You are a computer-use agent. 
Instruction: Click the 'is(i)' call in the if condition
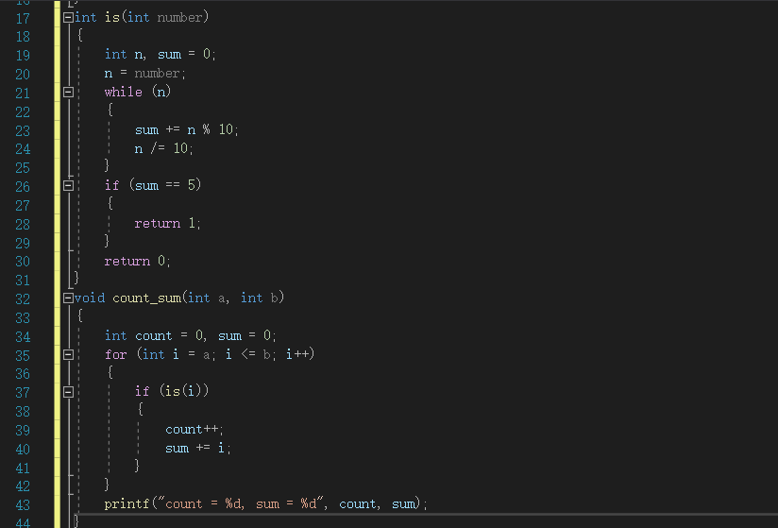(184, 391)
